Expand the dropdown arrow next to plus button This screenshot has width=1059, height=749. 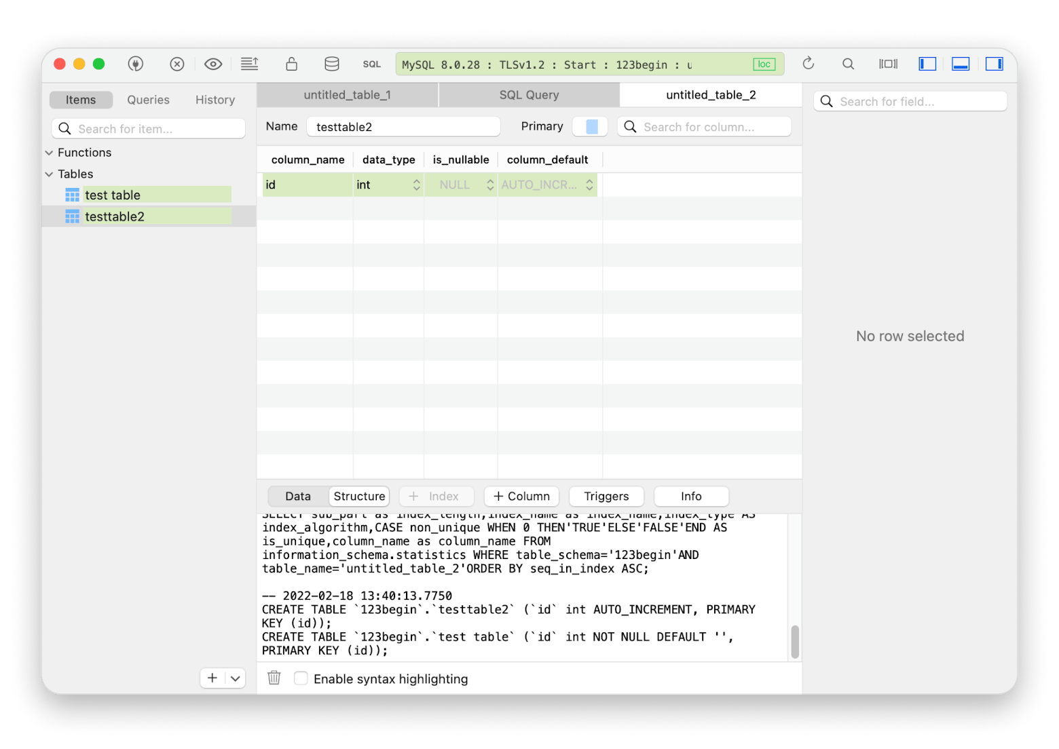click(235, 678)
